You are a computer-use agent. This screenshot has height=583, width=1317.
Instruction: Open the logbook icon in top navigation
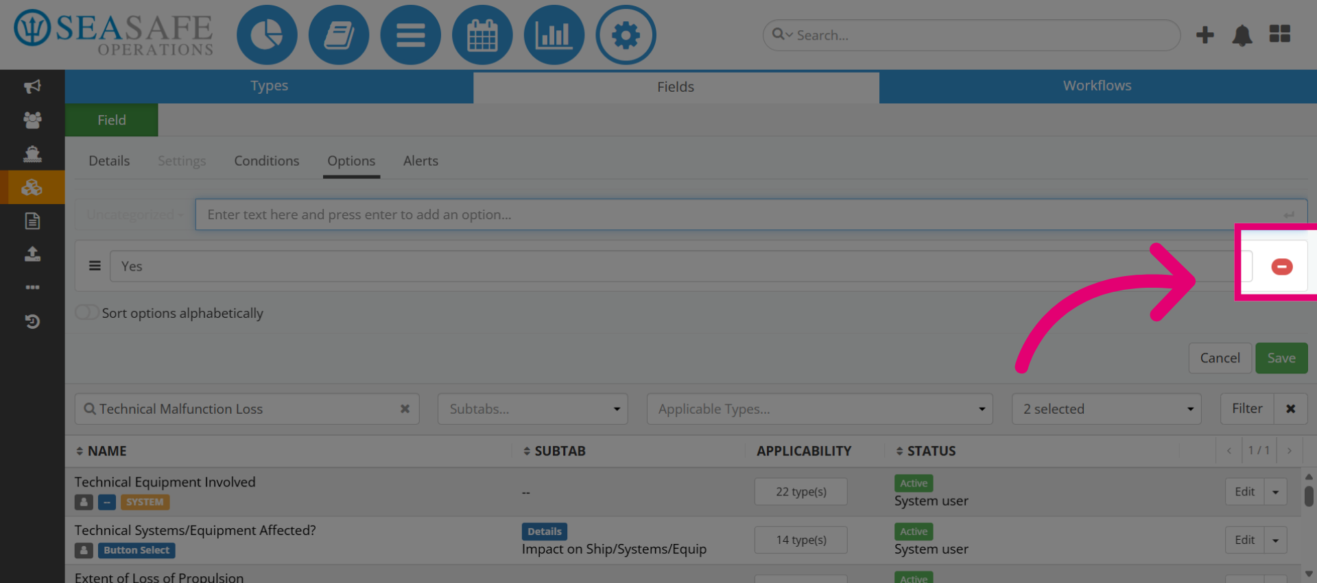(339, 35)
